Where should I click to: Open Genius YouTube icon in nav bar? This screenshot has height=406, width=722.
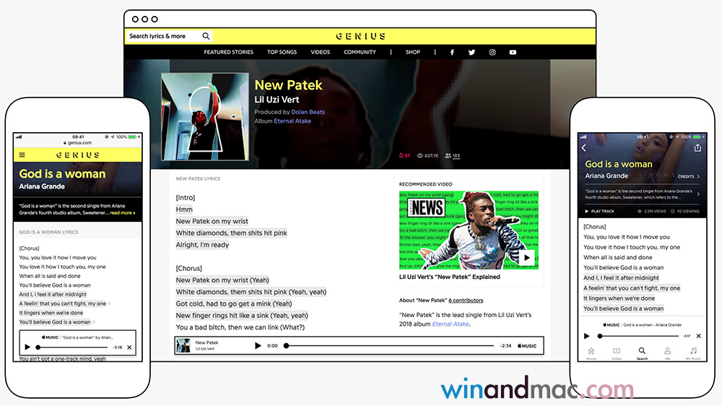[x=513, y=52]
